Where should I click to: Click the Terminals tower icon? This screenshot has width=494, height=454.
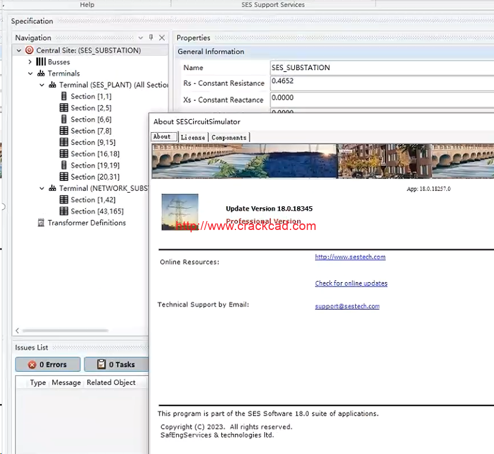pyautogui.click(x=41, y=73)
